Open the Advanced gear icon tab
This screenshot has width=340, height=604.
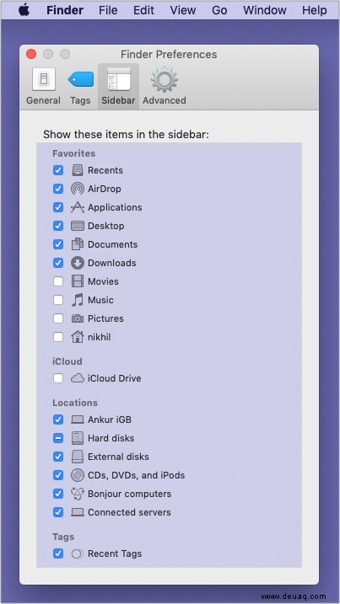coord(164,79)
